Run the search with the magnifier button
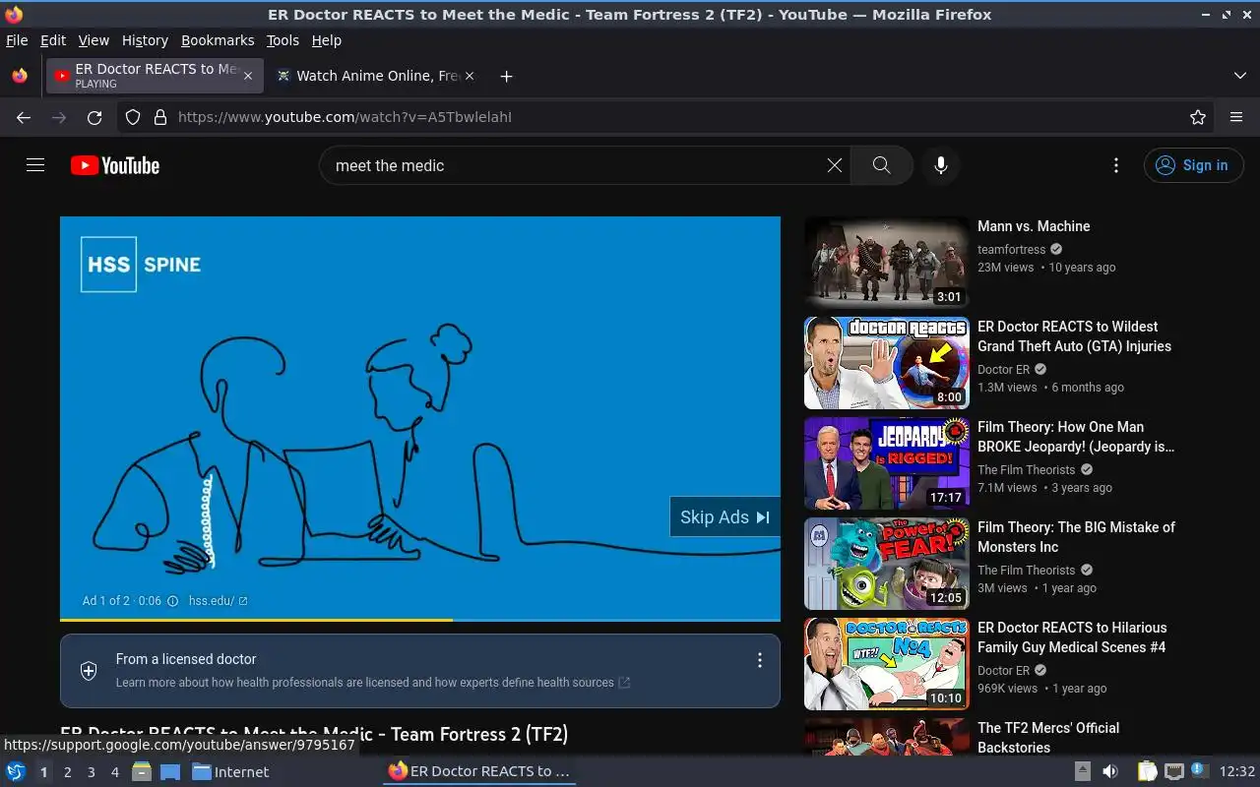Screen dimensions: 1260x787 tap(881, 165)
